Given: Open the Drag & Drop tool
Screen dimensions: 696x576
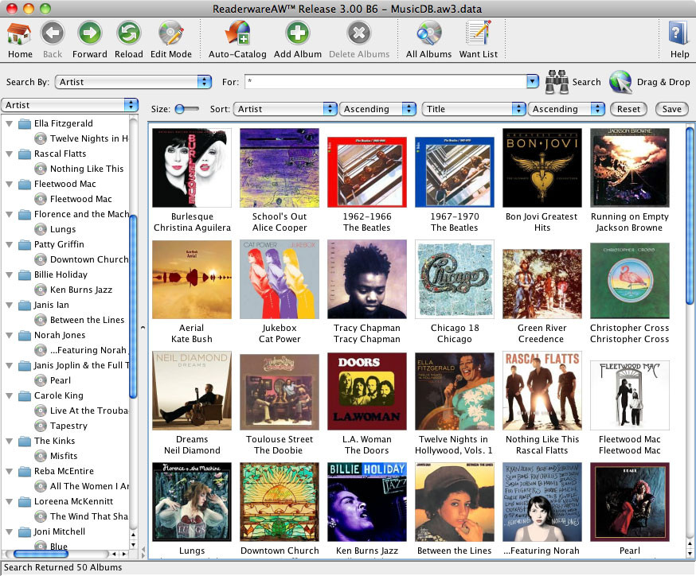Looking at the screenshot, I should pos(620,82).
